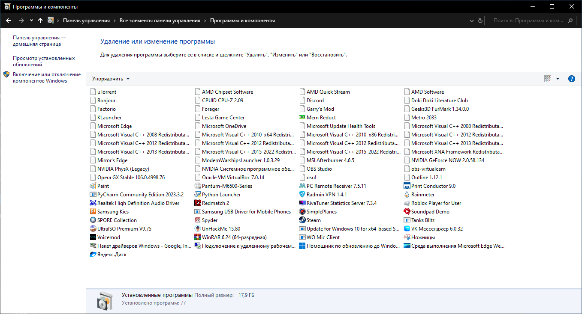This screenshot has height=314, width=582.
Task: Click the Radmin VPN icon
Action: [x=302, y=195]
